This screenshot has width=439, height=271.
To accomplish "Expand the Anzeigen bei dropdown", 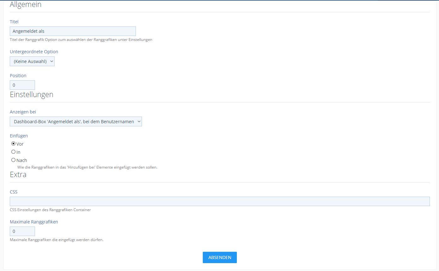I will click(x=76, y=122).
